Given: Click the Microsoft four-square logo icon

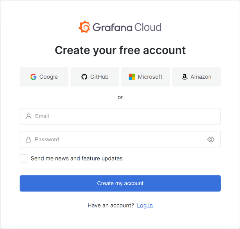Looking at the screenshot, I should pyautogui.click(x=132, y=77).
